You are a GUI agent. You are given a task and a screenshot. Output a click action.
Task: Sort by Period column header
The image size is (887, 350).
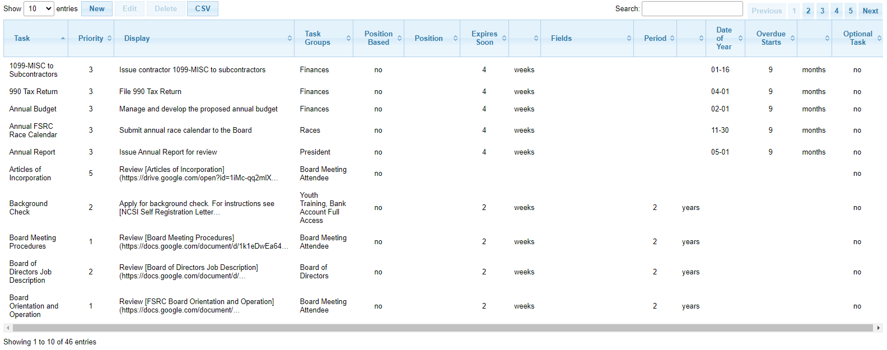(x=655, y=38)
